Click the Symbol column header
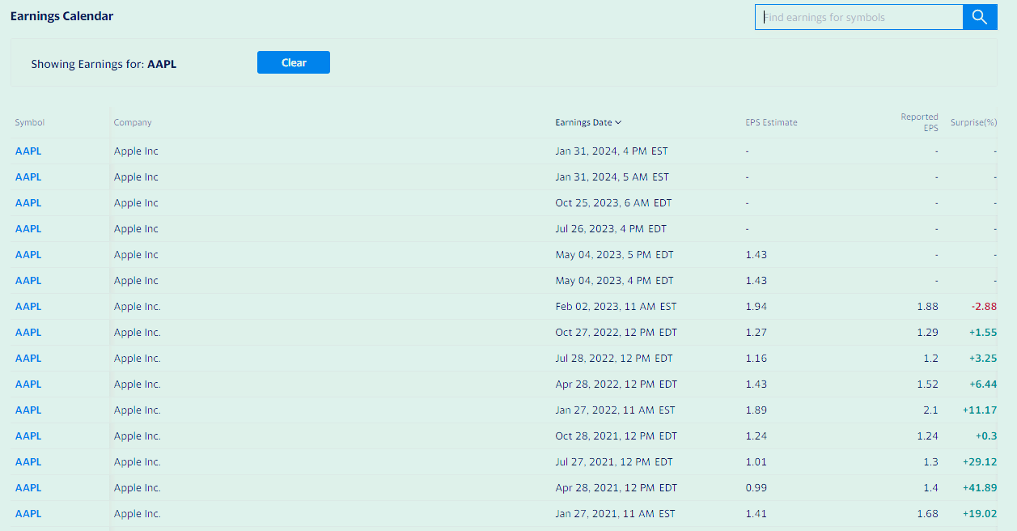 coord(30,123)
